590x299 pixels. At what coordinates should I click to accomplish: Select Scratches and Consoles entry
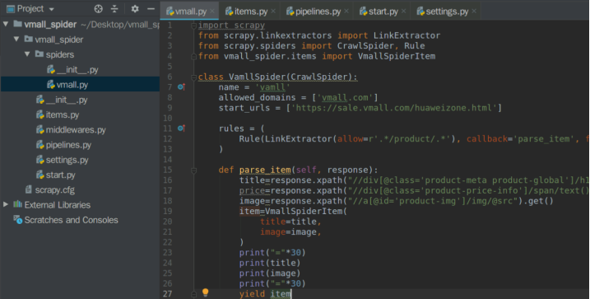click(66, 220)
